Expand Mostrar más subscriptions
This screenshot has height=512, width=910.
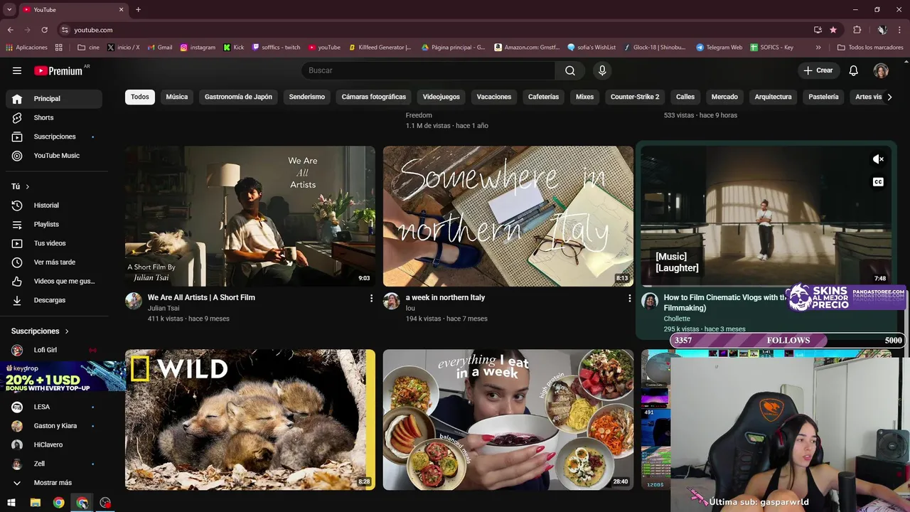tap(54, 483)
